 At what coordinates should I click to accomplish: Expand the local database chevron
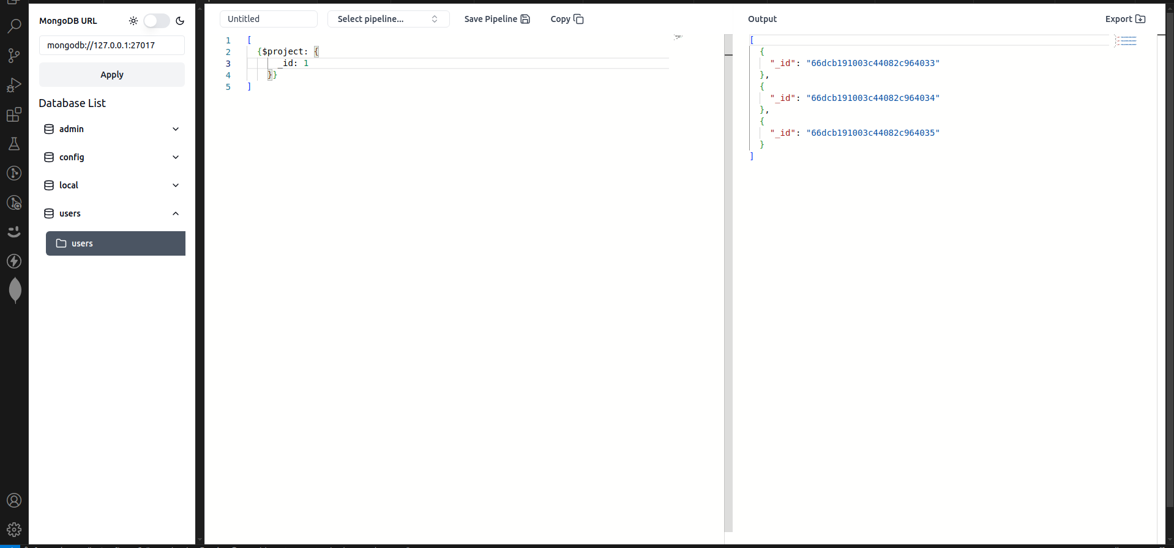[x=176, y=185]
